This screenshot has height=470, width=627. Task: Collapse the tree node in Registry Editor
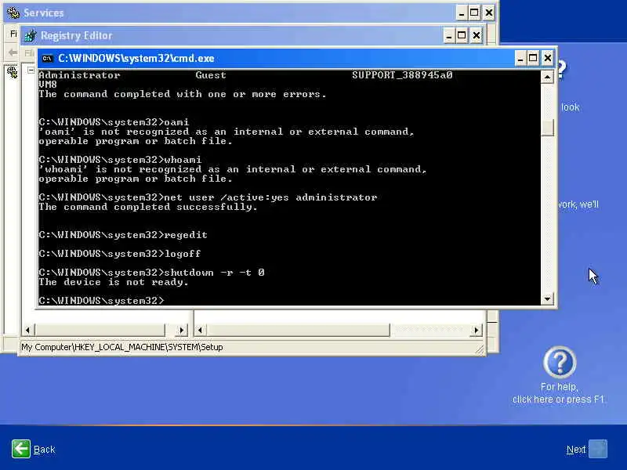coord(31,70)
